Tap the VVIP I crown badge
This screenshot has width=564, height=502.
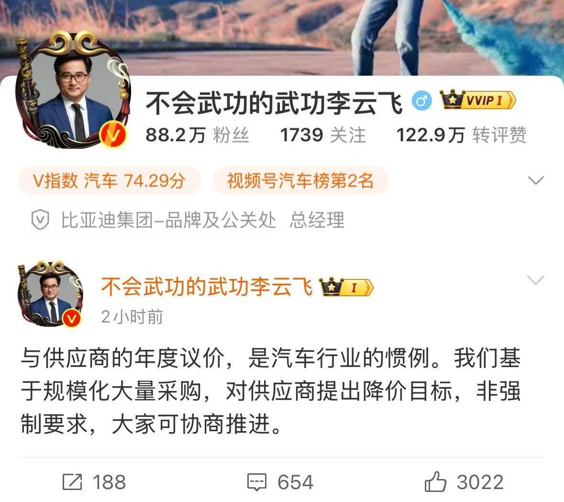pos(478,100)
